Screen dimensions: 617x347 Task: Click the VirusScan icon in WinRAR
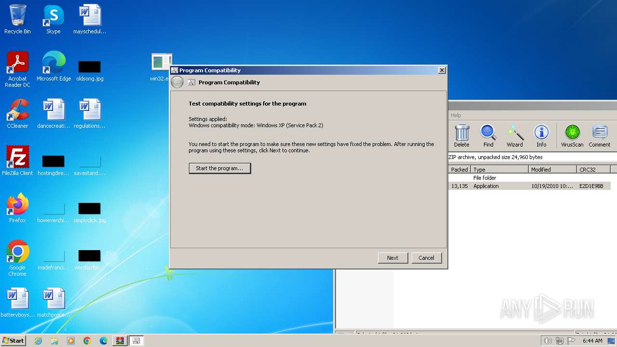click(572, 136)
